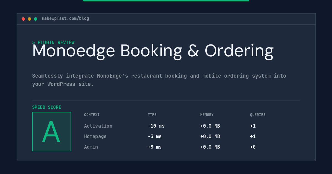Click the '> PLUGIN REVIEW' label

(53, 43)
